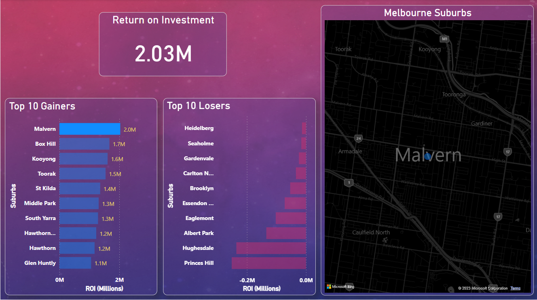
Task: Click the route 24 shield marker near Armadale
Action: coord(358,138)
